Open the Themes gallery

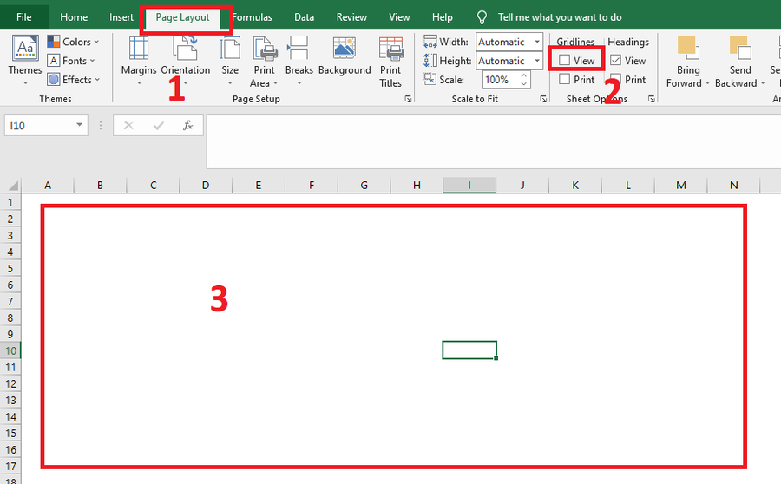tap(25, 60)
